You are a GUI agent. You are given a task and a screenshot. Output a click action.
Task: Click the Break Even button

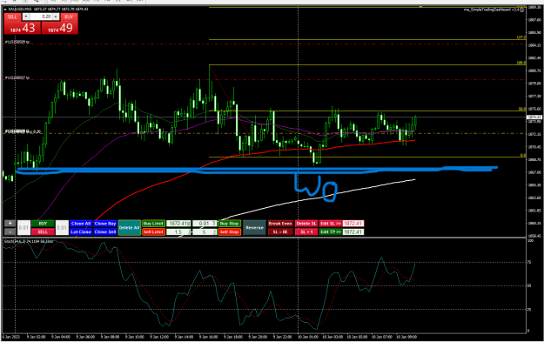(280, 224)
